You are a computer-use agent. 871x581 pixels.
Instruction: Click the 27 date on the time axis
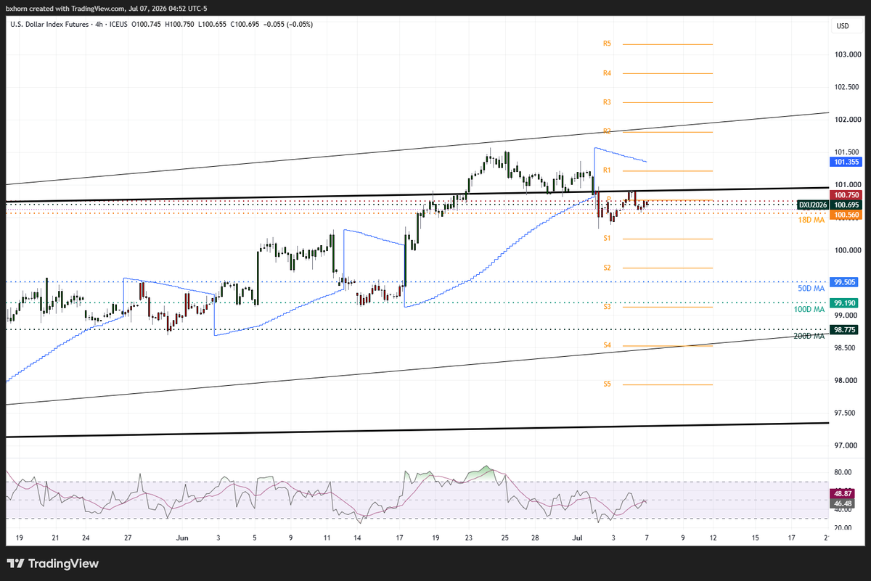[x=128, y=538]
